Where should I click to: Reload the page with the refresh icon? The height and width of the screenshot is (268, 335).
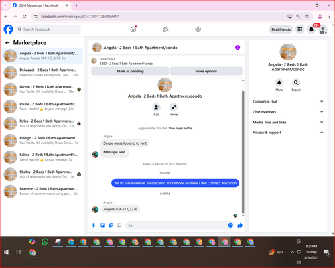coord(25,16)
